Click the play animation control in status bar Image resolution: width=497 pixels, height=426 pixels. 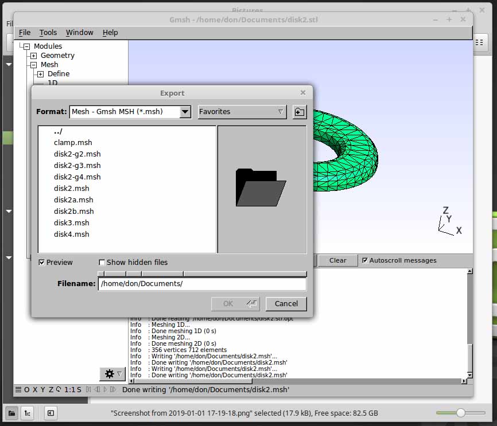[x=105, y=389]
